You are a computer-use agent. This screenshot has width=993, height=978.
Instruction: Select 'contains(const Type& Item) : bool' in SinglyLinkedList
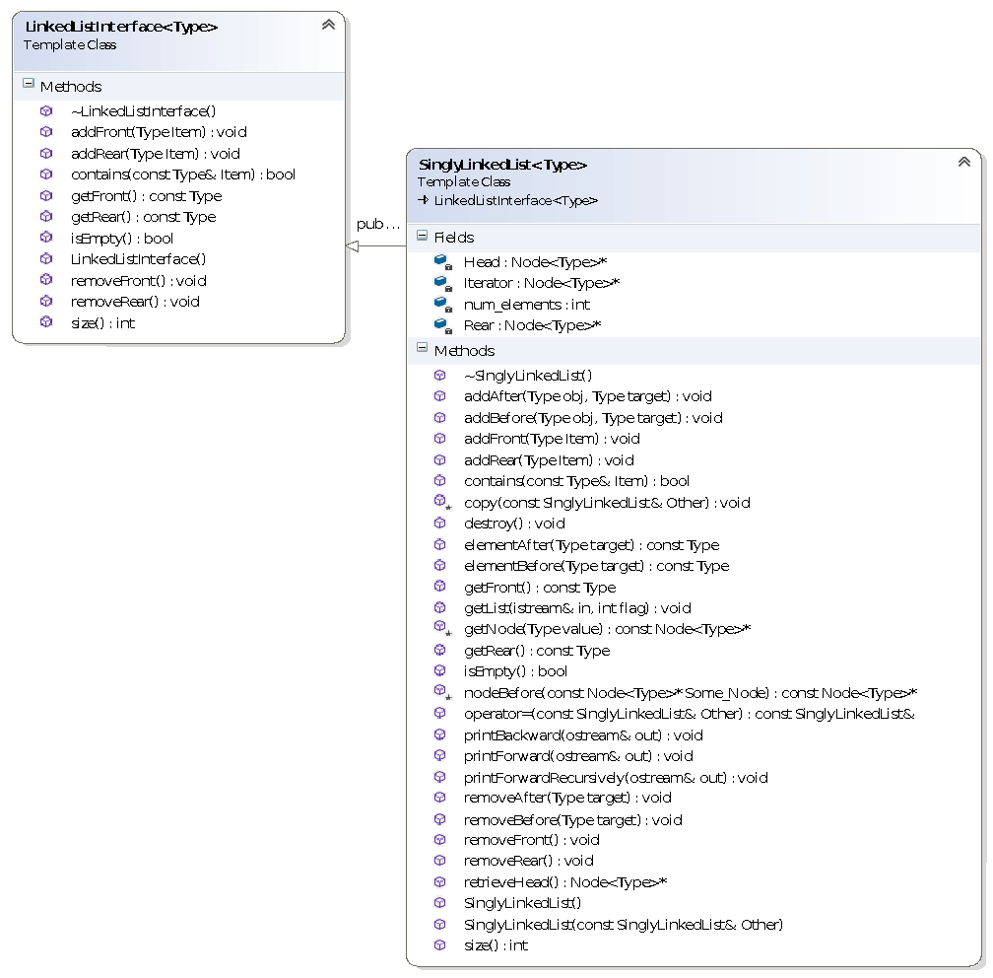tap(576, 481)
